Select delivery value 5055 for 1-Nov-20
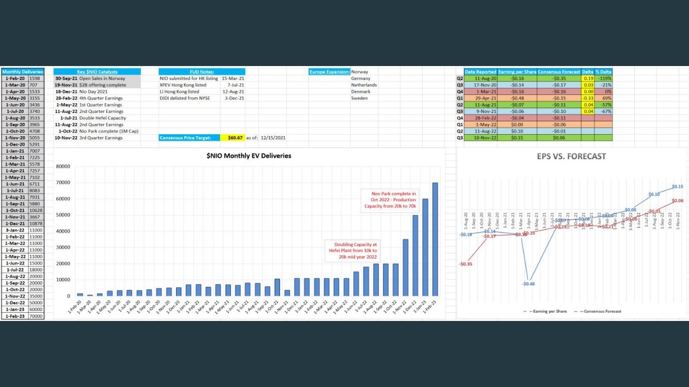 point(36,138)
